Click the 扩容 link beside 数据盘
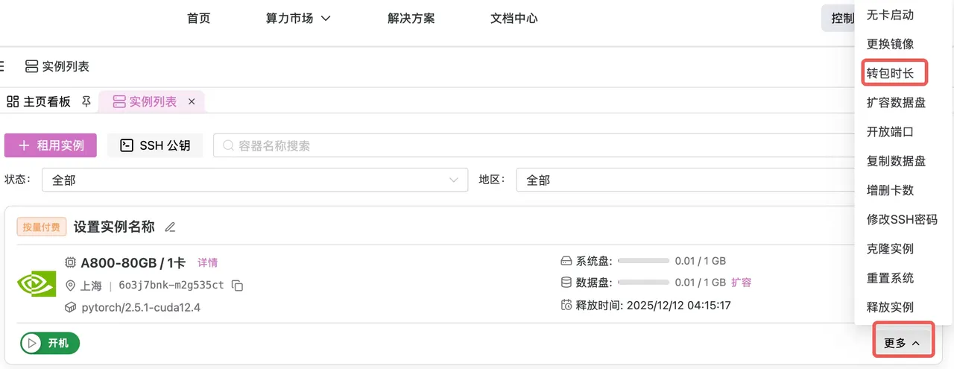This screenshot has width=954, height=369. coord(741,283)
